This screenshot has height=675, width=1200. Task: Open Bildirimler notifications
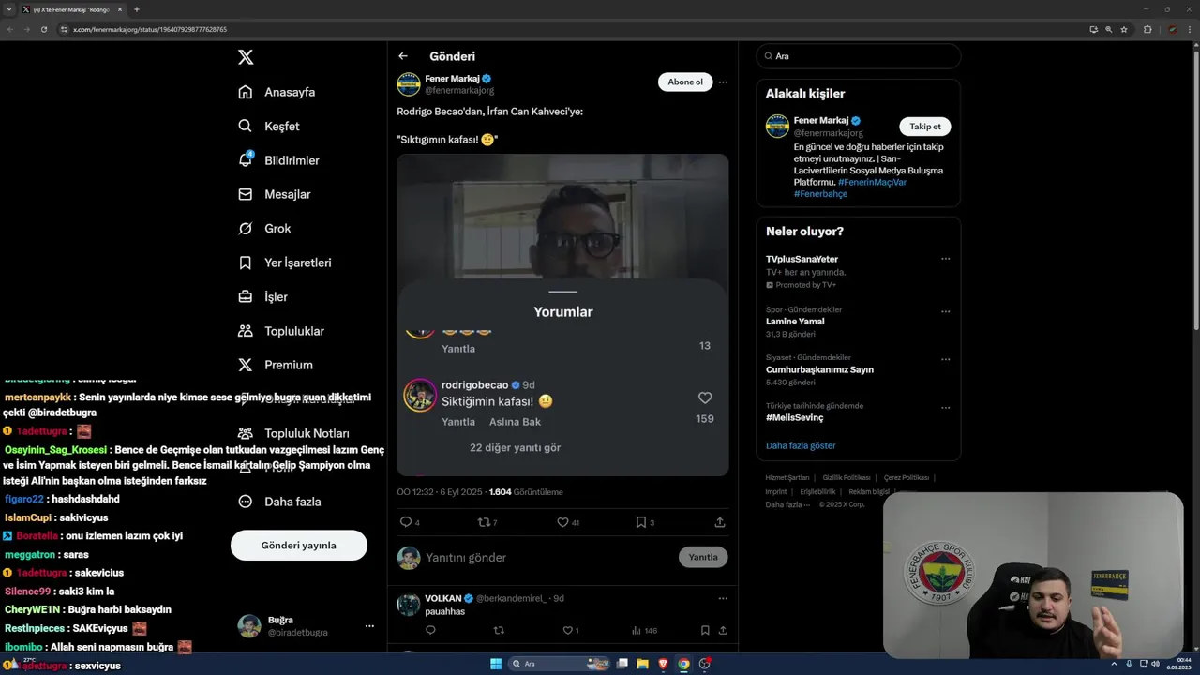click(278, 160)
